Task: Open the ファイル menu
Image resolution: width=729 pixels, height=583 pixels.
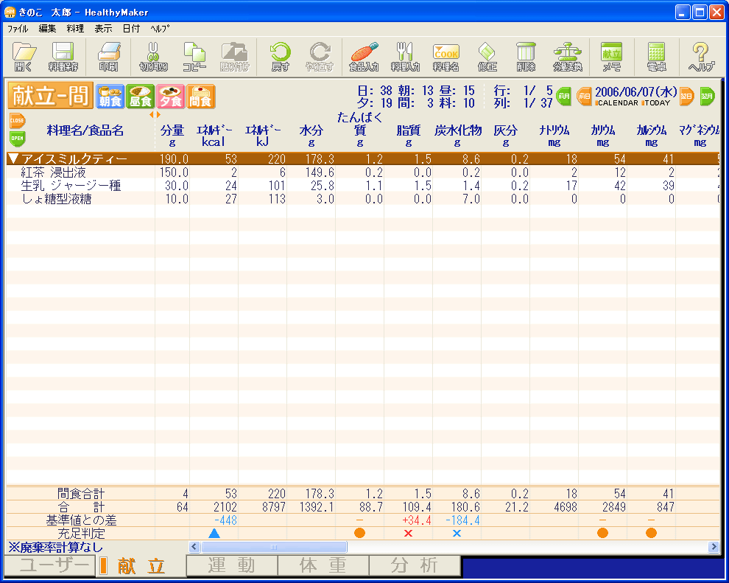Action: [x=18, y=29]
